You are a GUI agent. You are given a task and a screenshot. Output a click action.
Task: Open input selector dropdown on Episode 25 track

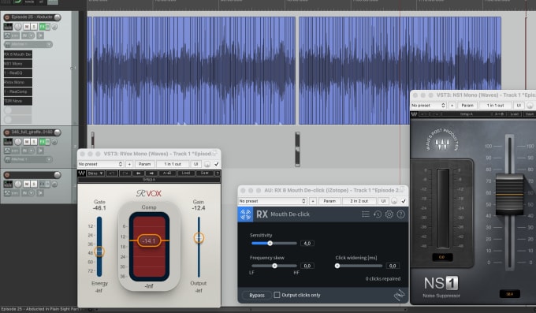tap(28, 44)
